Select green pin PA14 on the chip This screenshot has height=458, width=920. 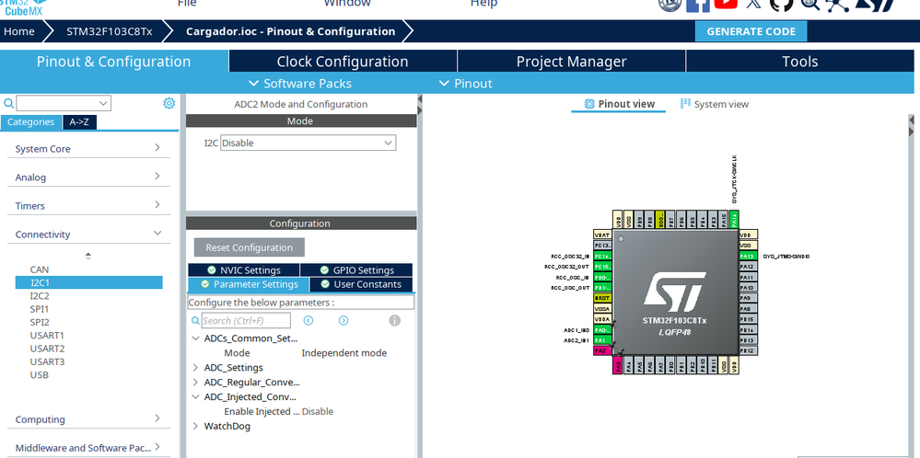[x=734, y=219]
